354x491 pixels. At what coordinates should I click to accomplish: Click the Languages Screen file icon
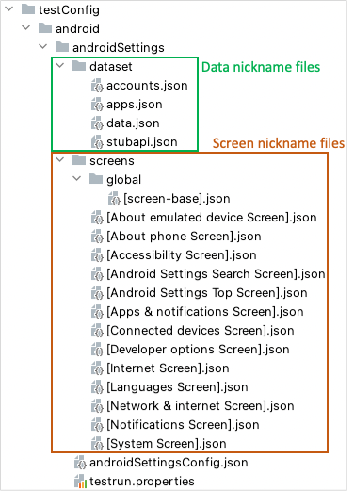coord(97,387)
